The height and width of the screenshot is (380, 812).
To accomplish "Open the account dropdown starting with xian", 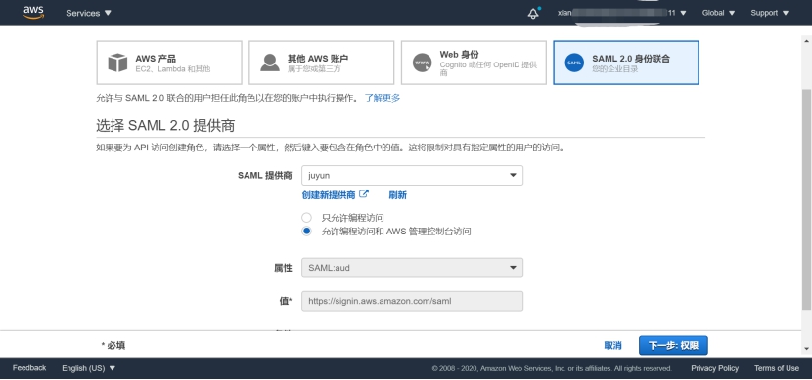I will pos(622,13).
